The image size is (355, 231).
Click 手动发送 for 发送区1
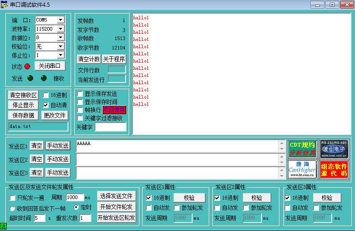[58, 145]
